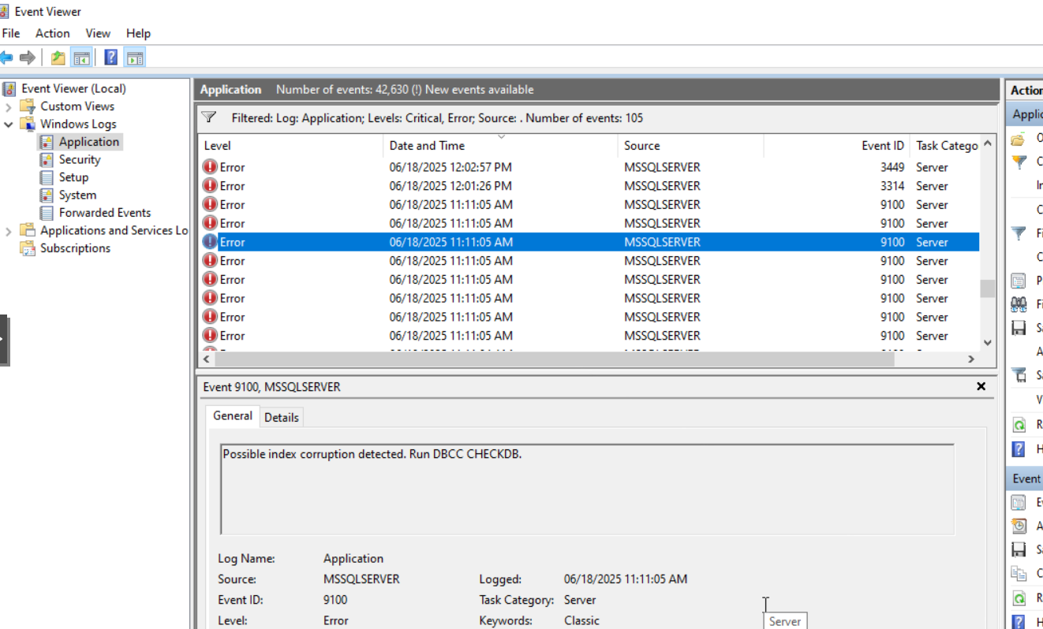Click Create Custom View yellow funnel icon
The height and width of the screenshot is (629, 1043).
(1019, 162)
